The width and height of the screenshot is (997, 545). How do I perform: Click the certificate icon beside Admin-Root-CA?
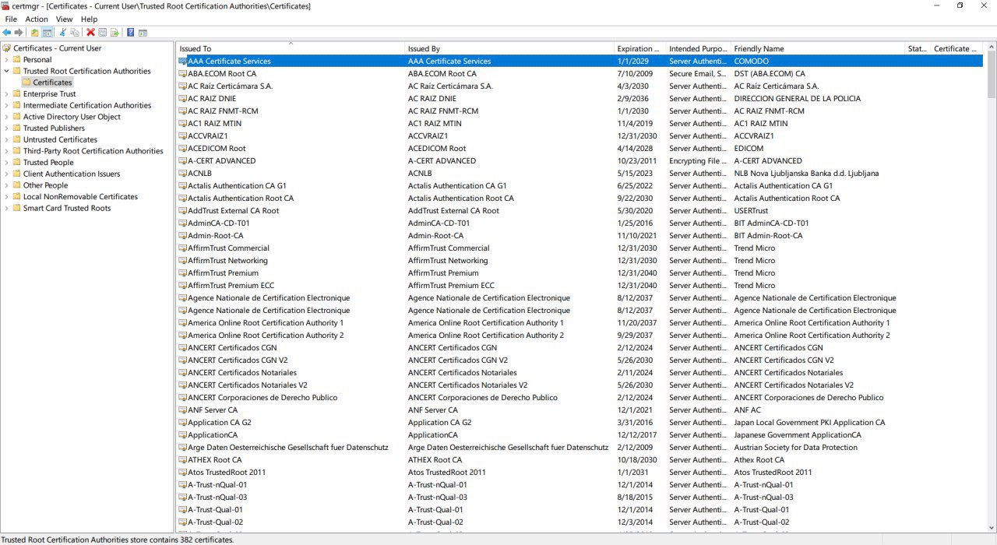tap(182, 235)
